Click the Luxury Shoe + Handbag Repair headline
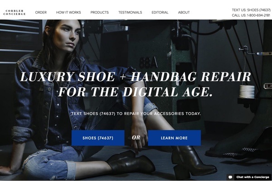Image resolution: width=272 pixels, height=181 pixels. [x=136, y=77]
